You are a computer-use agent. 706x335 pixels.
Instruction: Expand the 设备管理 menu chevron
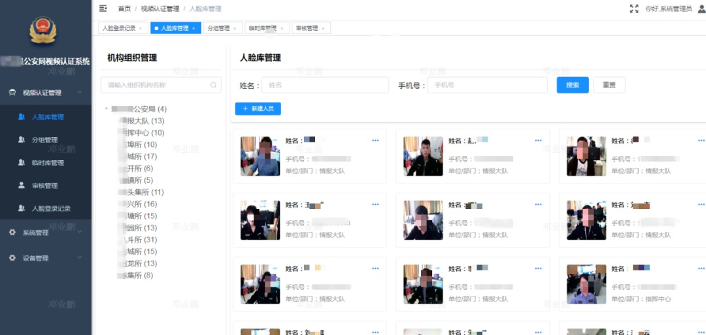tap(80, 258)
